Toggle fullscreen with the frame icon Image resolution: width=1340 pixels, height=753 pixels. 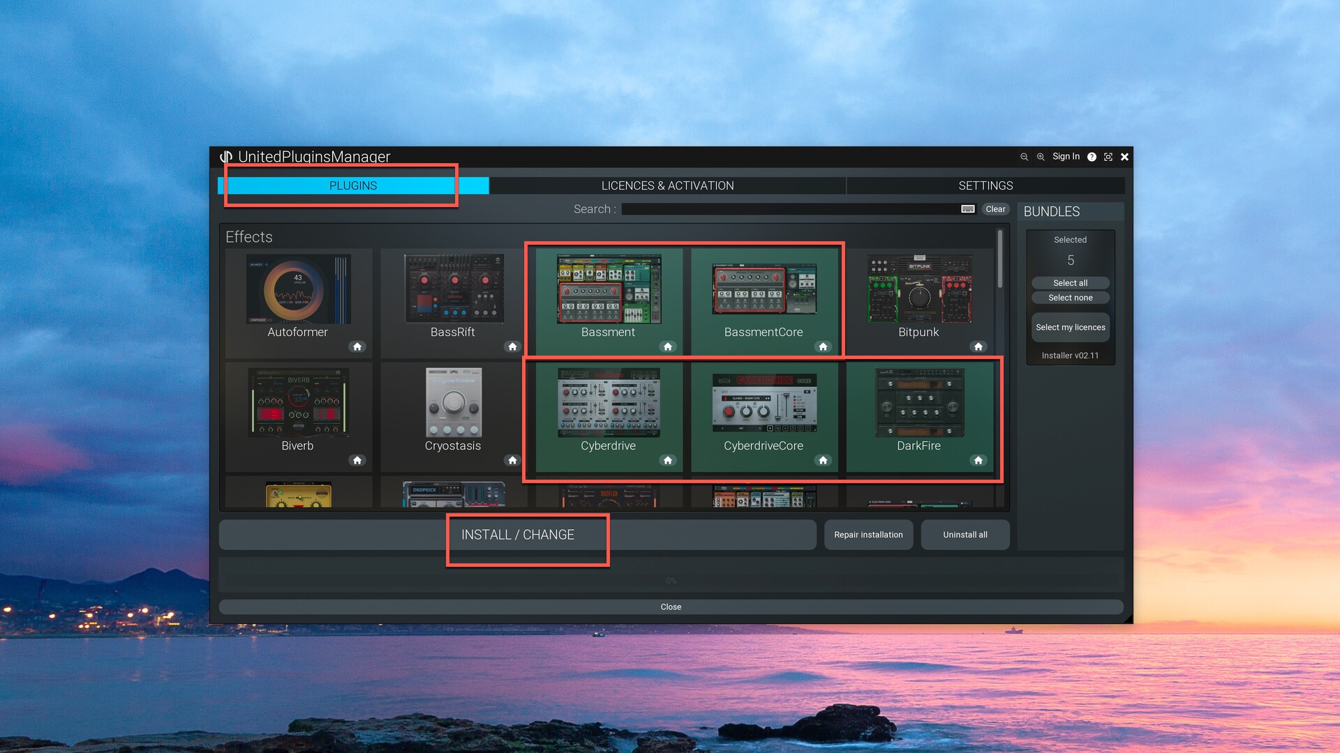point(1108,157)
